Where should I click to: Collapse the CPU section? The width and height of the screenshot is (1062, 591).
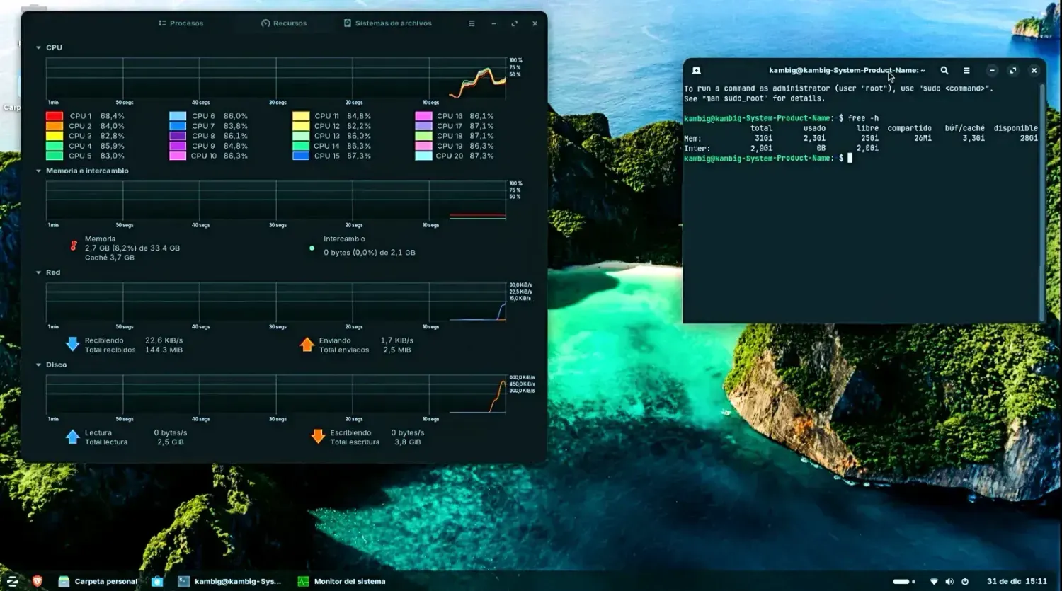pyautogui.click(x=38, y=47)
